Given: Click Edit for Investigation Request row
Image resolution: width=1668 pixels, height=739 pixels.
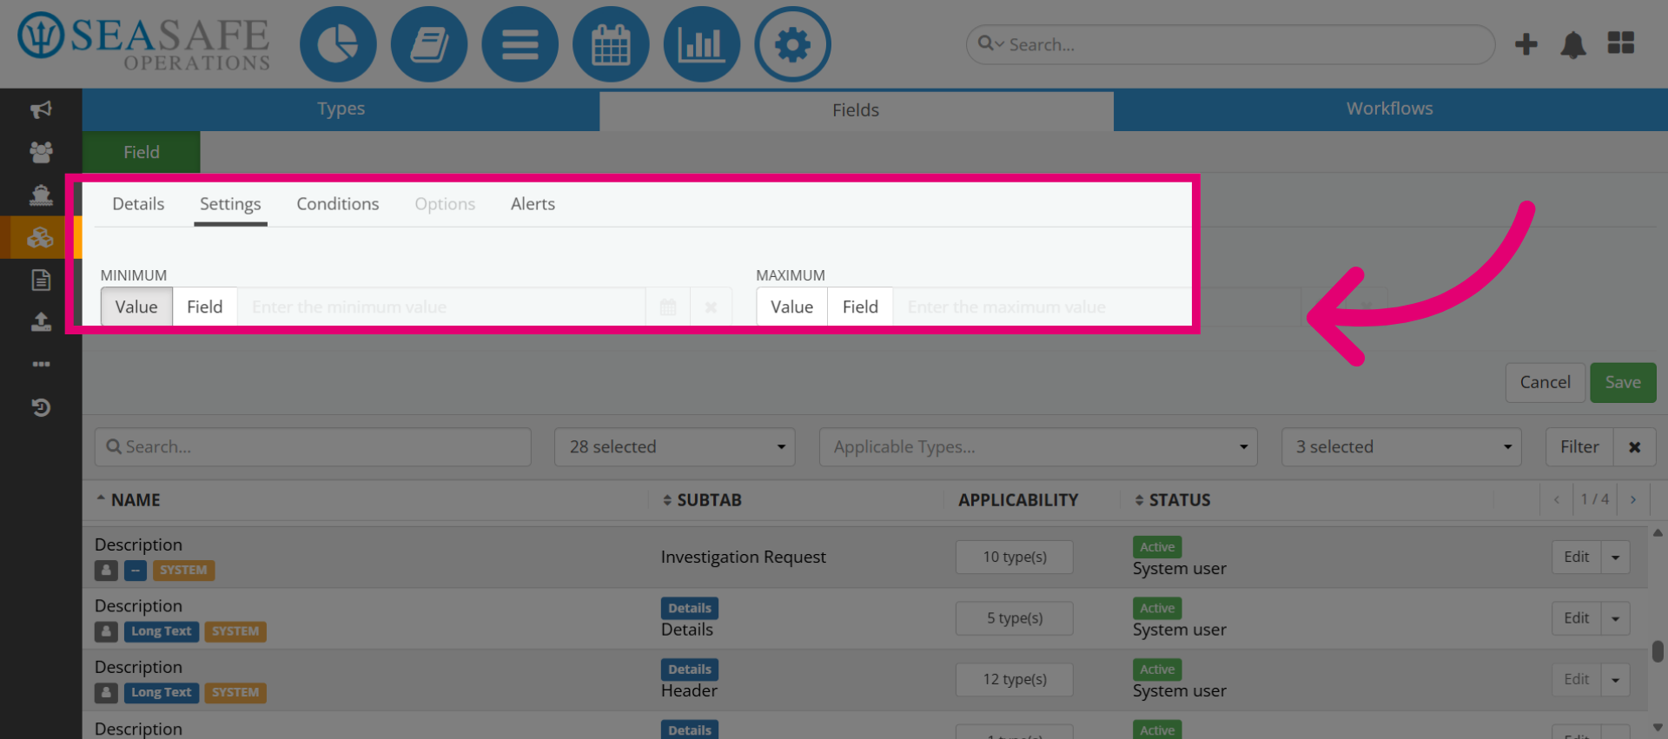Looking at the screenshot, I should [1576, 558].
